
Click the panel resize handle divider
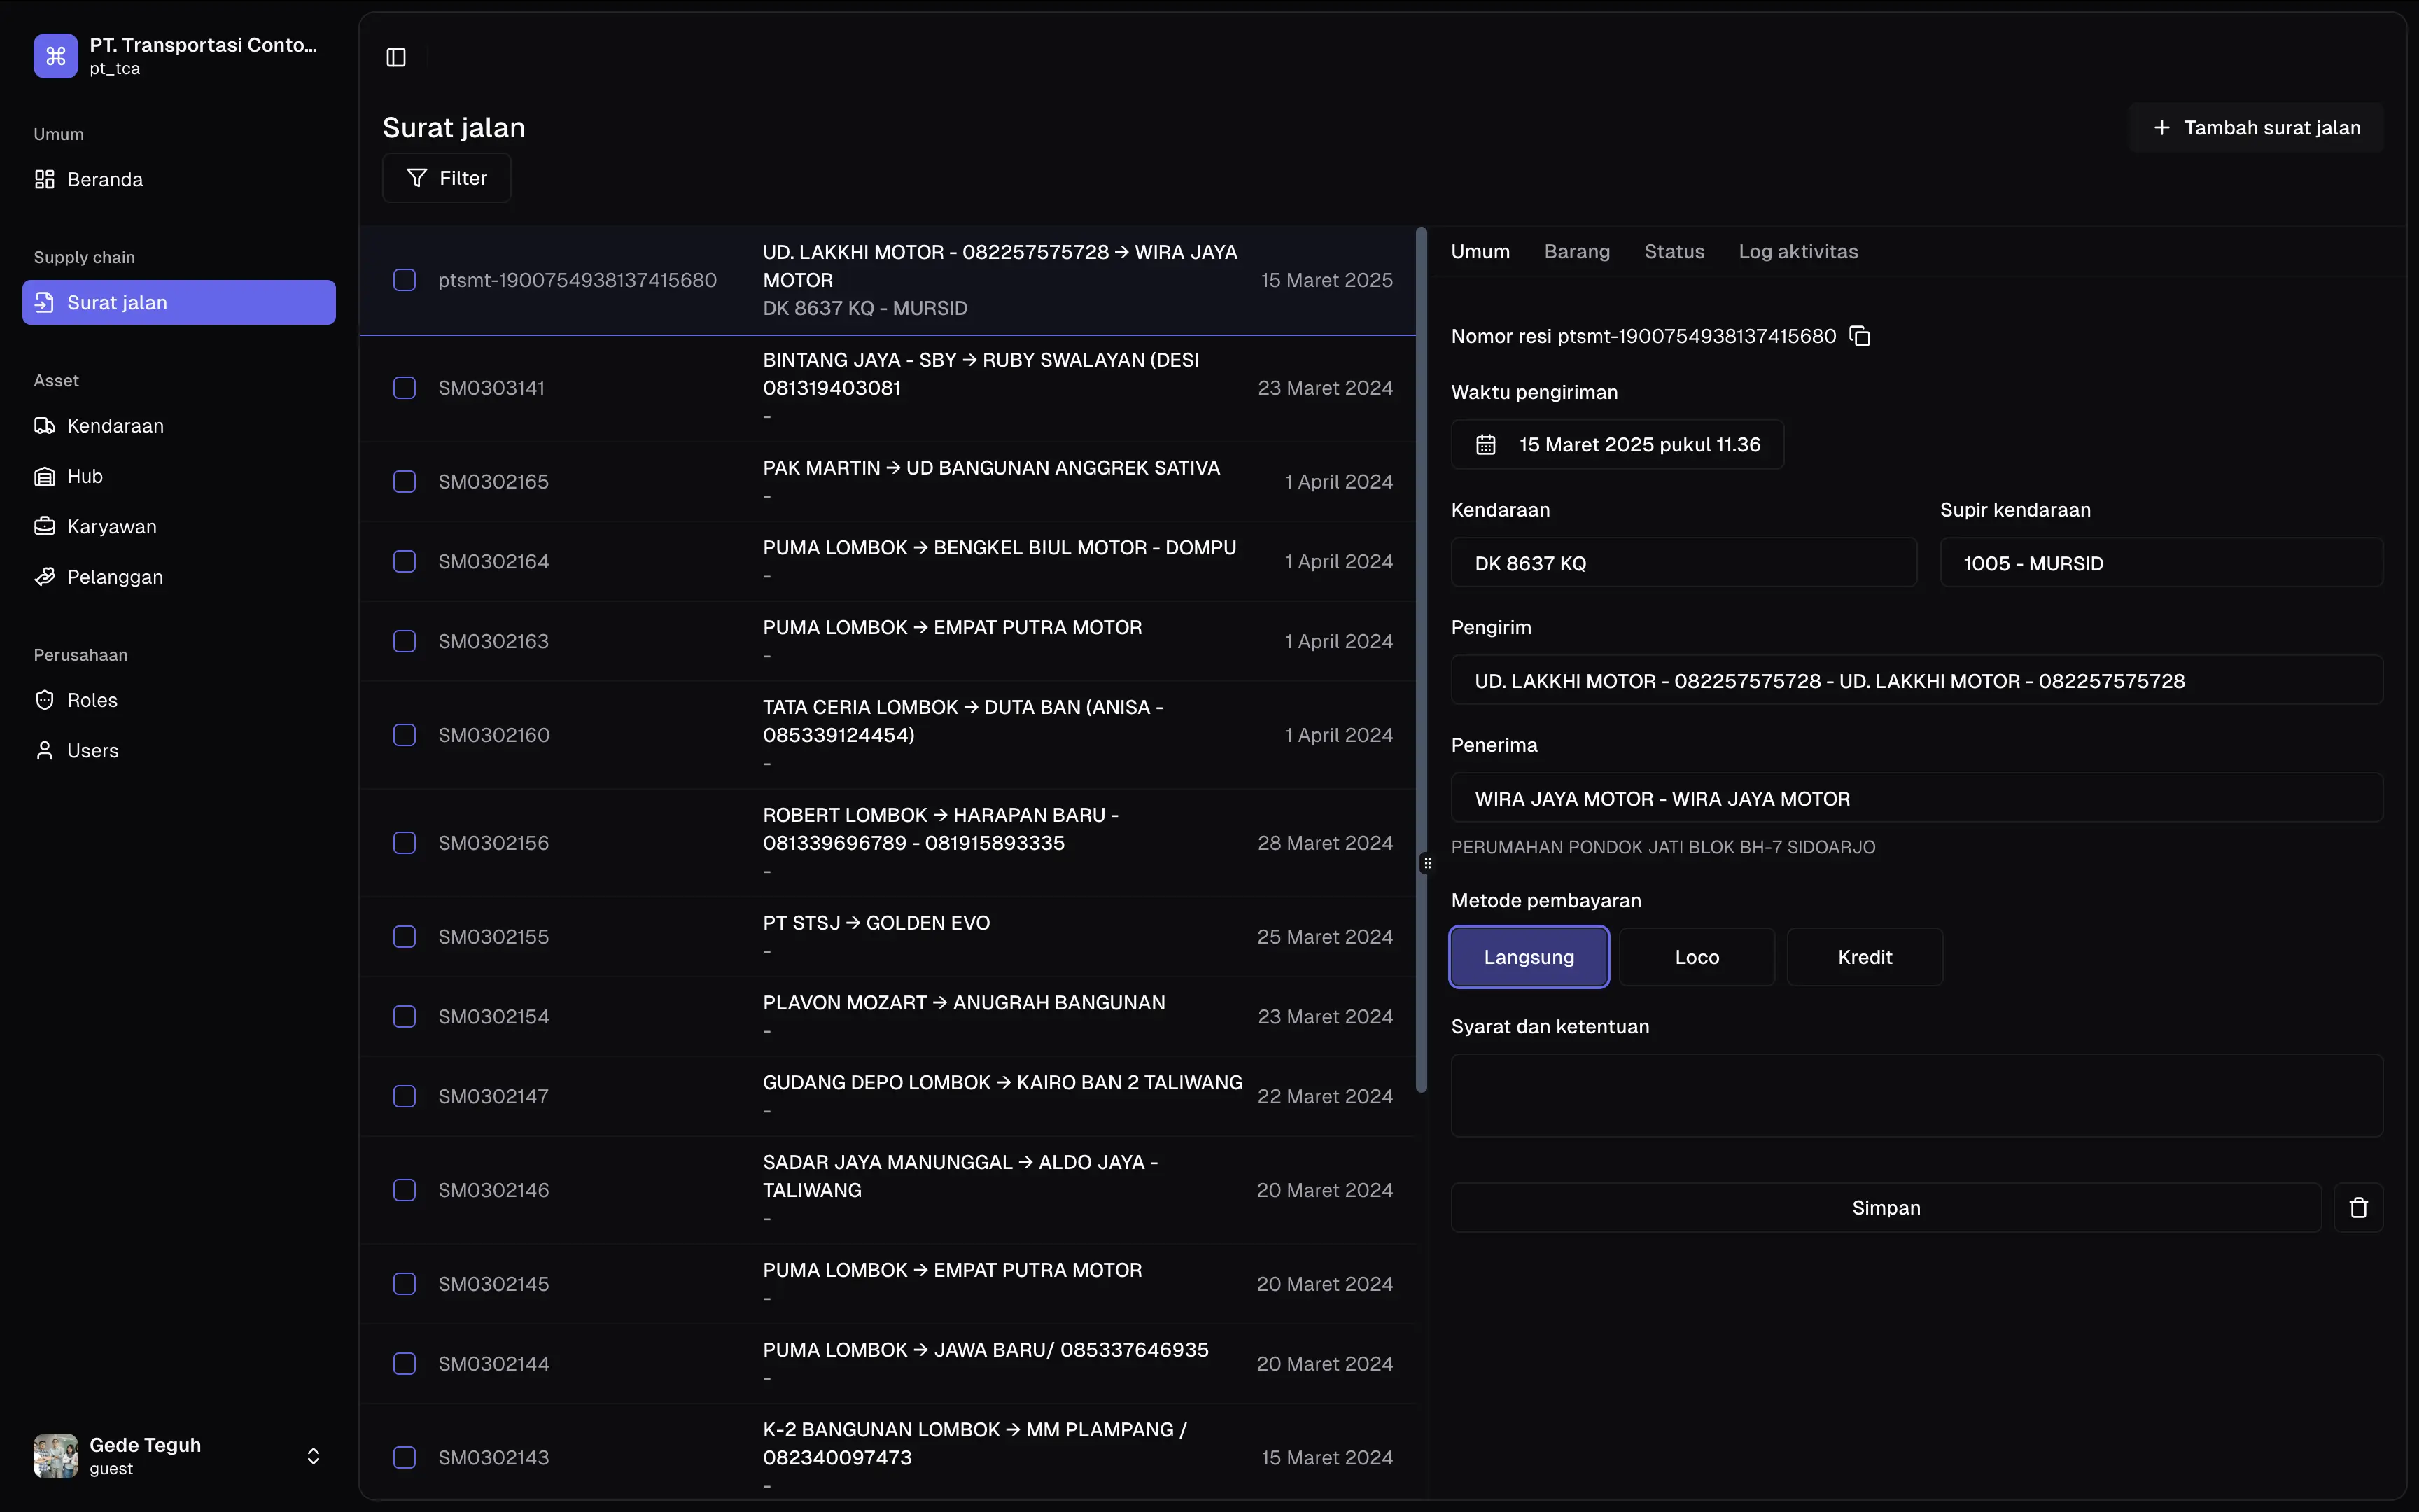(1426, 863)
